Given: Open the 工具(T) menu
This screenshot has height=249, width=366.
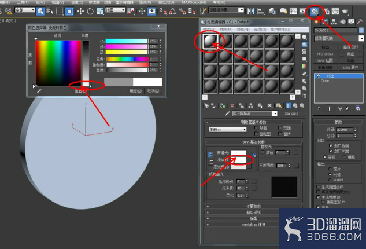Looking at the screenshot, I should pos(23,2).
